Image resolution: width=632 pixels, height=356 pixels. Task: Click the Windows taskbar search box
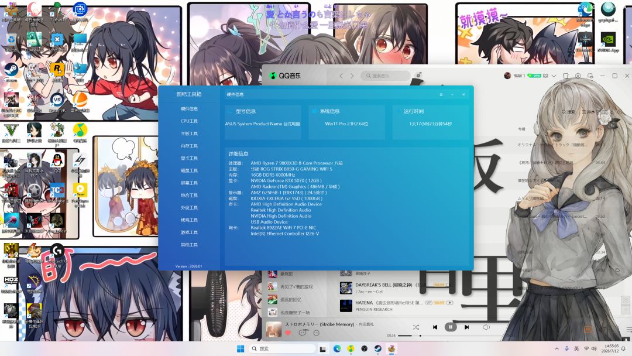click(282, 349)
